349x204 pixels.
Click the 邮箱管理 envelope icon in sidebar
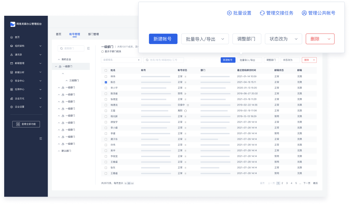pos(12,63)
